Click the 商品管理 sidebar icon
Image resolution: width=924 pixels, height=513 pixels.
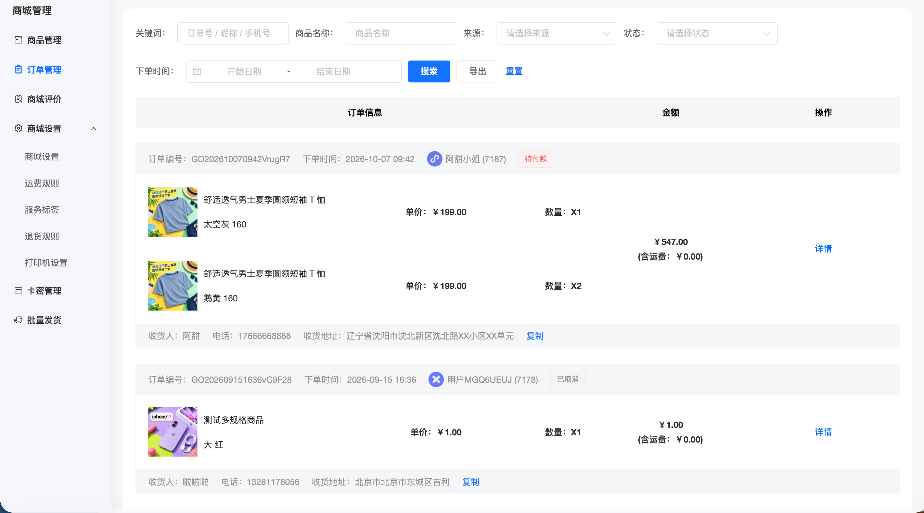18,40
